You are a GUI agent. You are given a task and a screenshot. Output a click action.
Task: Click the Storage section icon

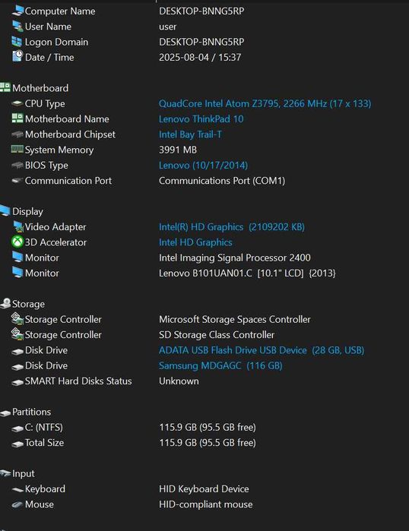coord(5,303)
